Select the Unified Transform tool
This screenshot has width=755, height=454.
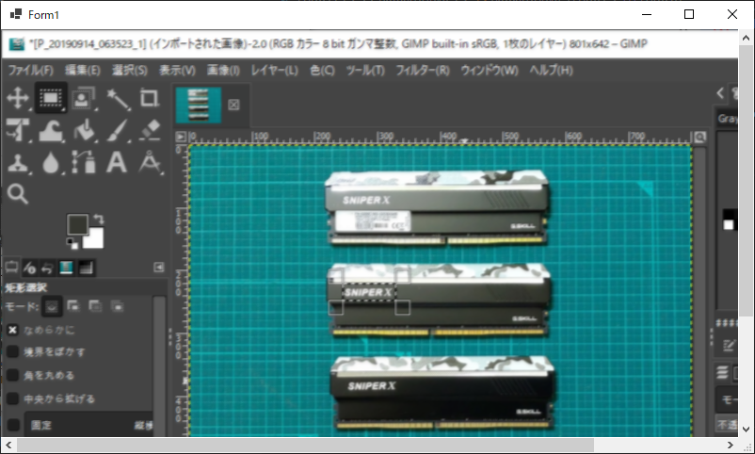pos(18,131)
